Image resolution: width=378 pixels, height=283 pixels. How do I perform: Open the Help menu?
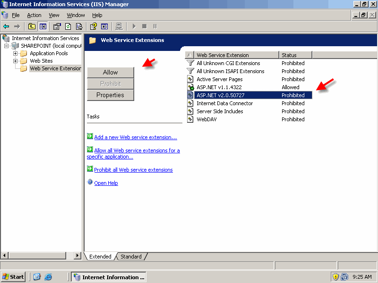(x=97, y=15)
